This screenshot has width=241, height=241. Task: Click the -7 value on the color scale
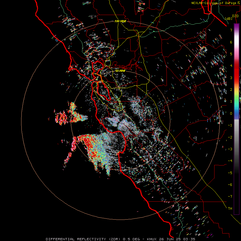(x=230, y=197)
